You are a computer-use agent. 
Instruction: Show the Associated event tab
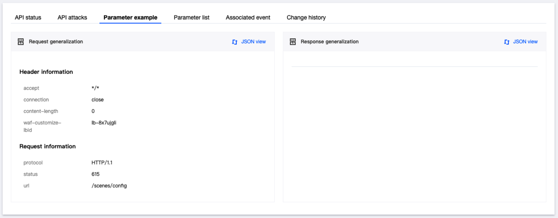point(248,18)
